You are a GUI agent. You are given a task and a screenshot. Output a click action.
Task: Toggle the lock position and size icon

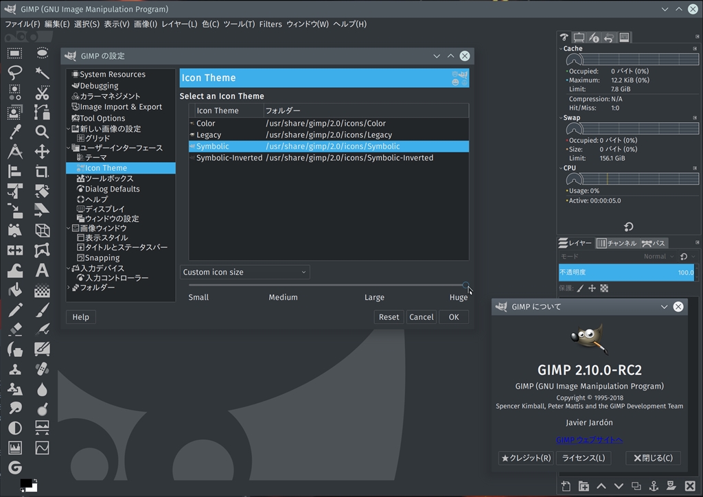click(x=592, y=288)
